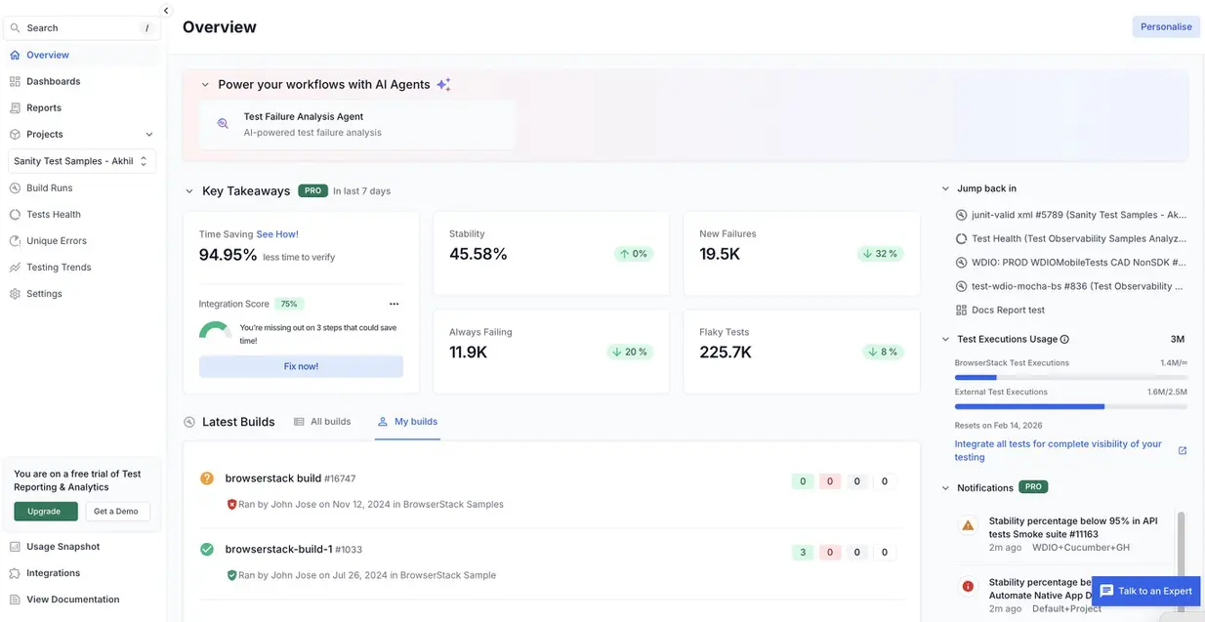Open the Dashboards section from sidebar
The height and width of the screenshot is (622, 1205).
[x=54, y=81]
